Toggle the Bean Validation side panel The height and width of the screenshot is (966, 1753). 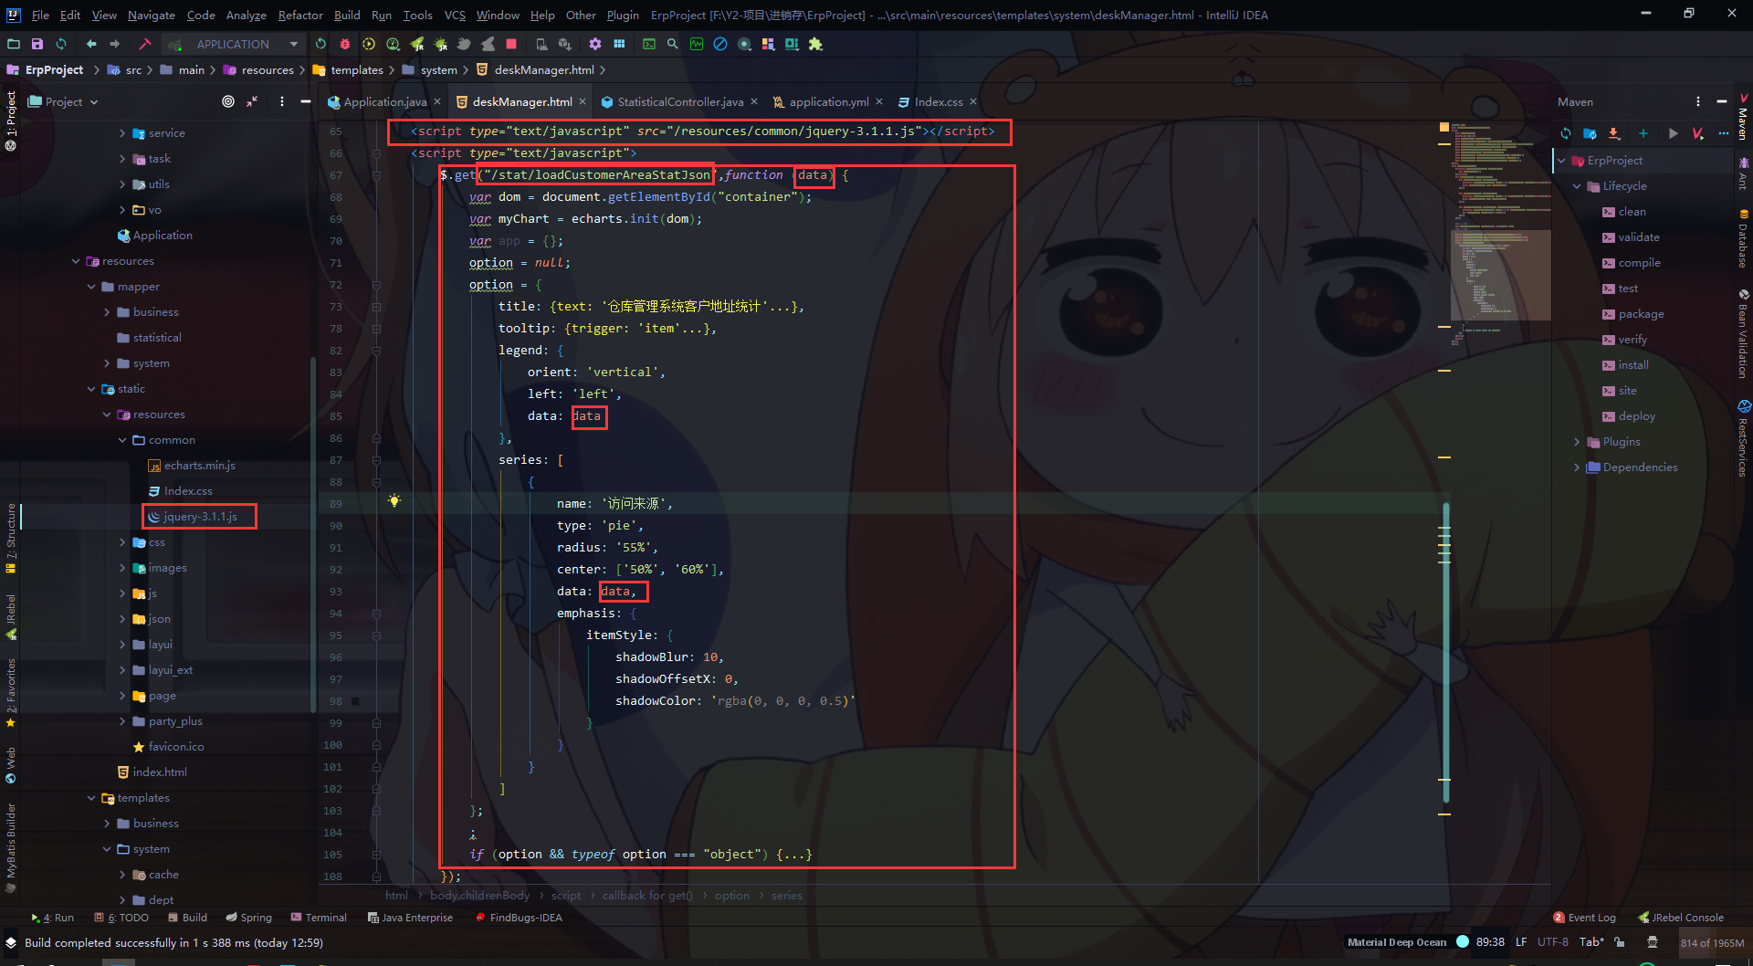coord(1743,334)
